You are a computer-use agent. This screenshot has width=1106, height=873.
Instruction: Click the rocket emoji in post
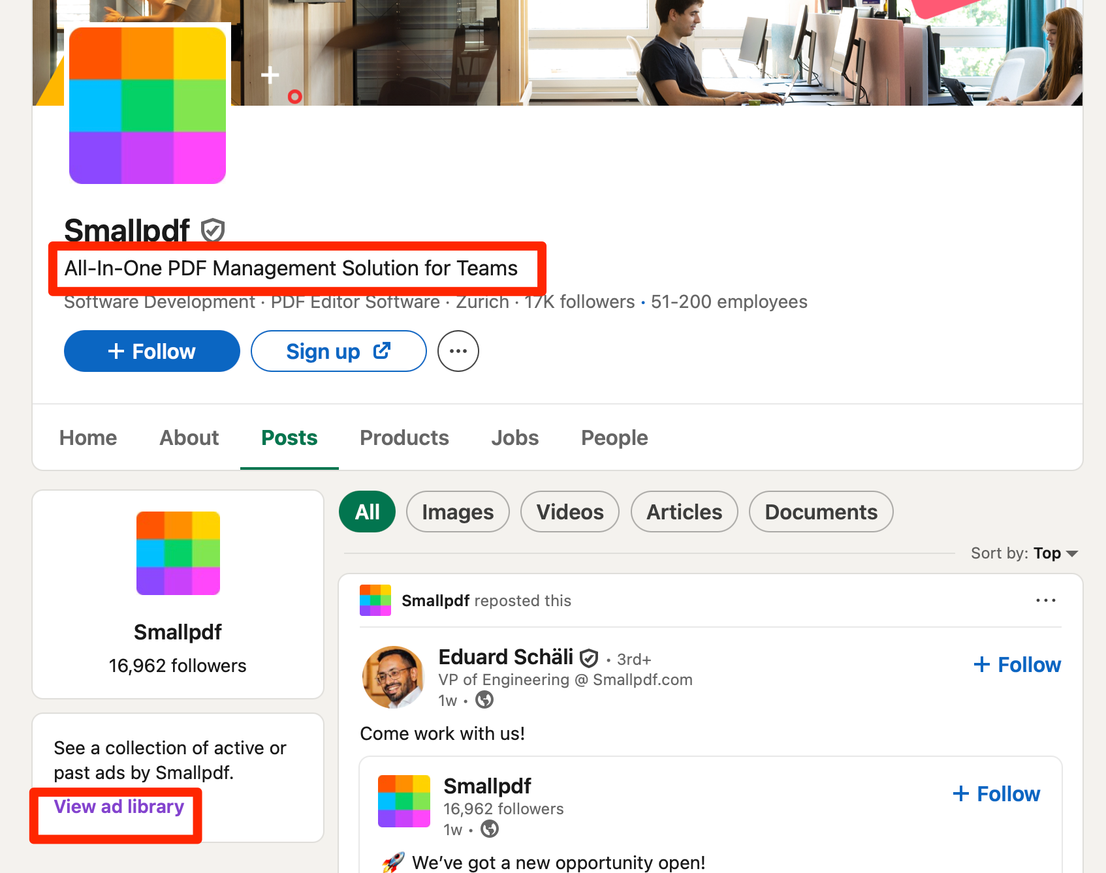[393, 863]
